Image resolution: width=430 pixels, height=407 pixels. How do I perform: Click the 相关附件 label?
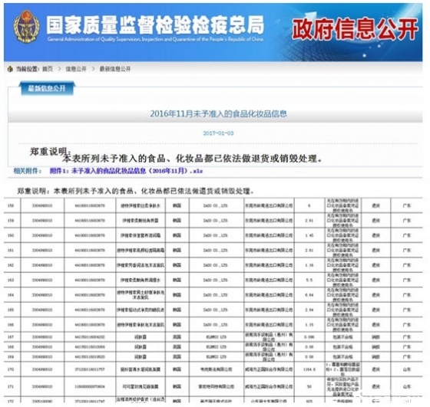point(27,171)
